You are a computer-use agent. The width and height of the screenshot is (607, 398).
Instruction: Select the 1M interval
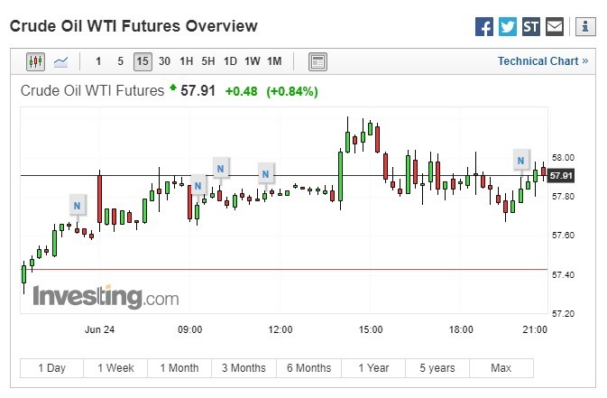274,61
